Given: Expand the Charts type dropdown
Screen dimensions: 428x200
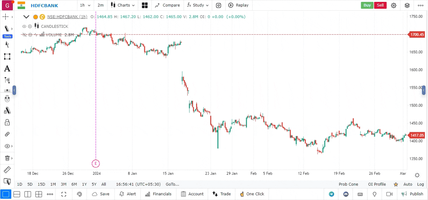Looking at the screenshot, I should point(123,5).
